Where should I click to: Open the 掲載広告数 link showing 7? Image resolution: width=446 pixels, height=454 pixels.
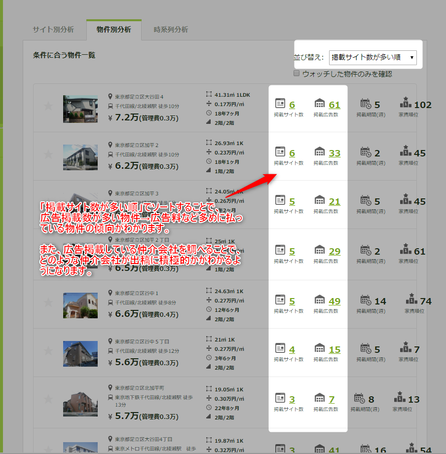click(332, 399)
